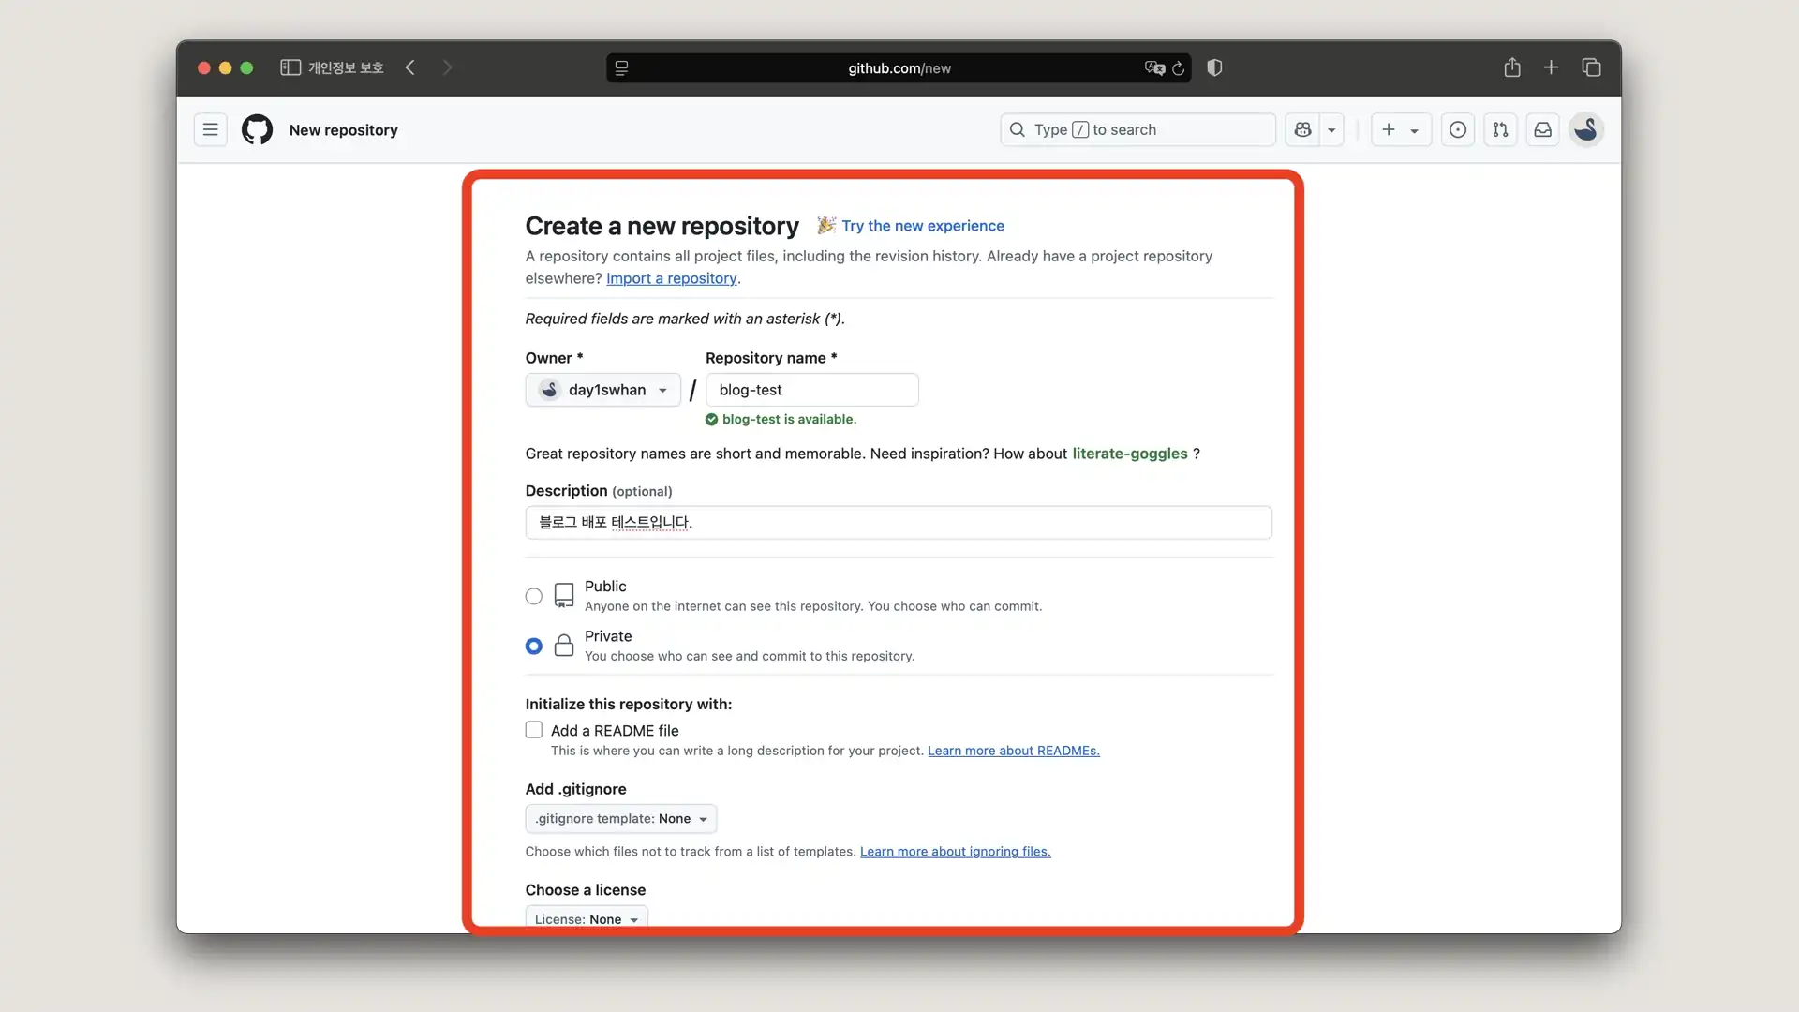
Task: Expand the Copilot dropdown arrow
Action: pos(1331,129)
